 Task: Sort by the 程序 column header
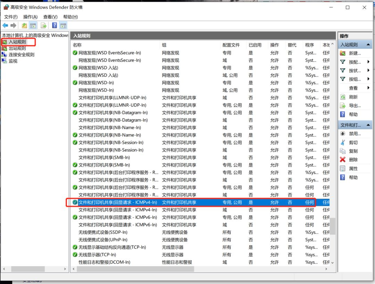point(312,45)
